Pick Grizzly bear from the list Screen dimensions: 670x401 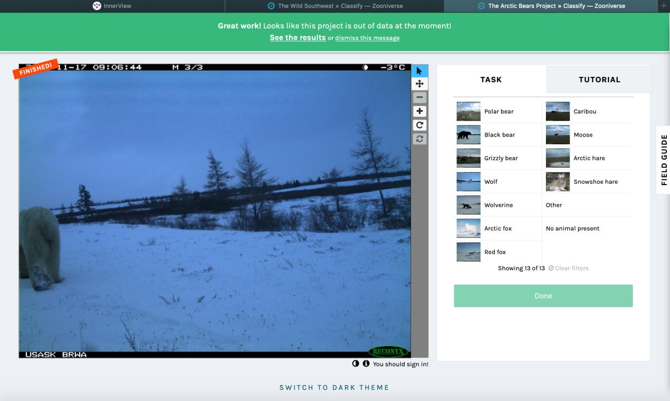[497, 158]
